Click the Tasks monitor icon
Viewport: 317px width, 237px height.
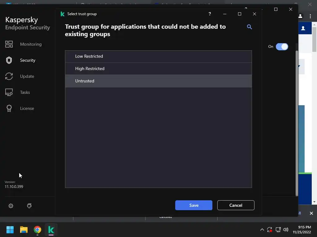pos(9,92)
